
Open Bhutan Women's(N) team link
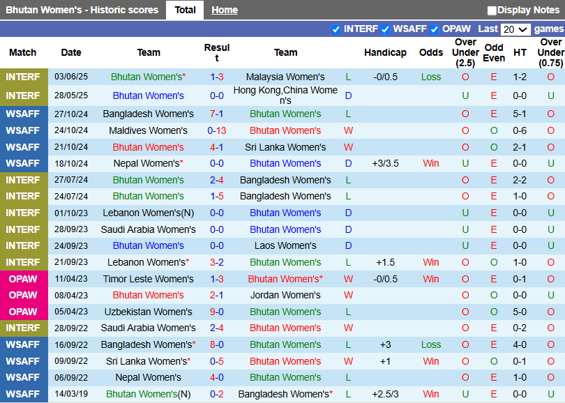coord(148,395)
